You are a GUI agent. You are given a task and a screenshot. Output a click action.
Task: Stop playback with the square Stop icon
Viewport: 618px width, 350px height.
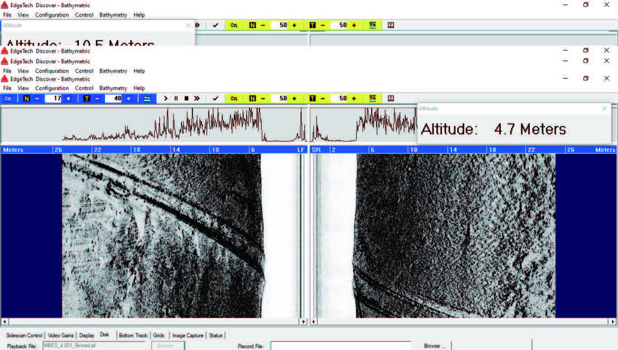click(186, 99)
